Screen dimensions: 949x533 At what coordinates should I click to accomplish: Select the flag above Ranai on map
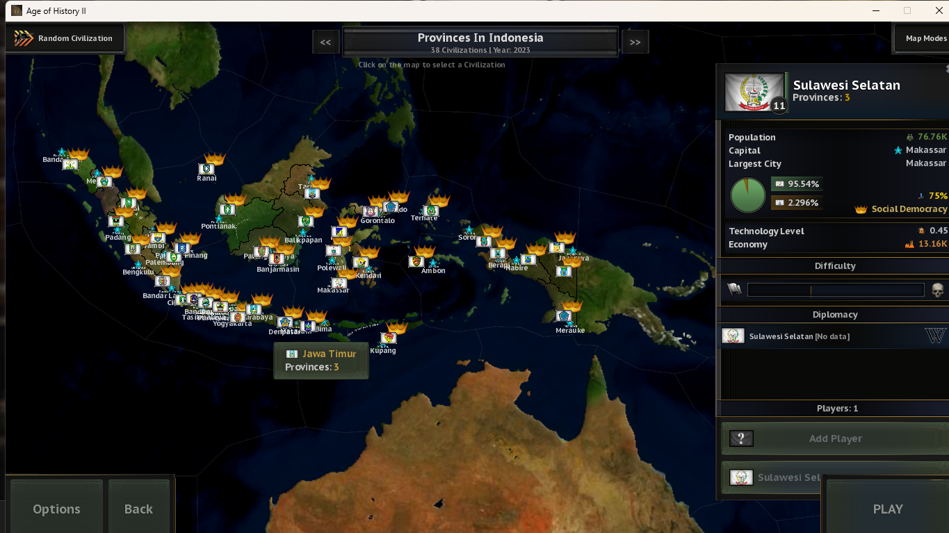coord(206,168)
